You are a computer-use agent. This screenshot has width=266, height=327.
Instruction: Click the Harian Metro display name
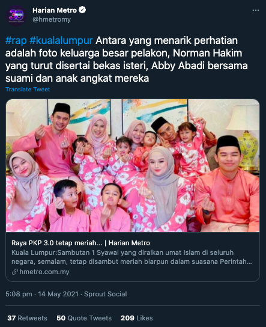tap(55, 10)
